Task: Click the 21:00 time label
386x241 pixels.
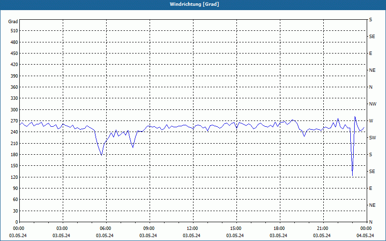Action: coord(323,228)
